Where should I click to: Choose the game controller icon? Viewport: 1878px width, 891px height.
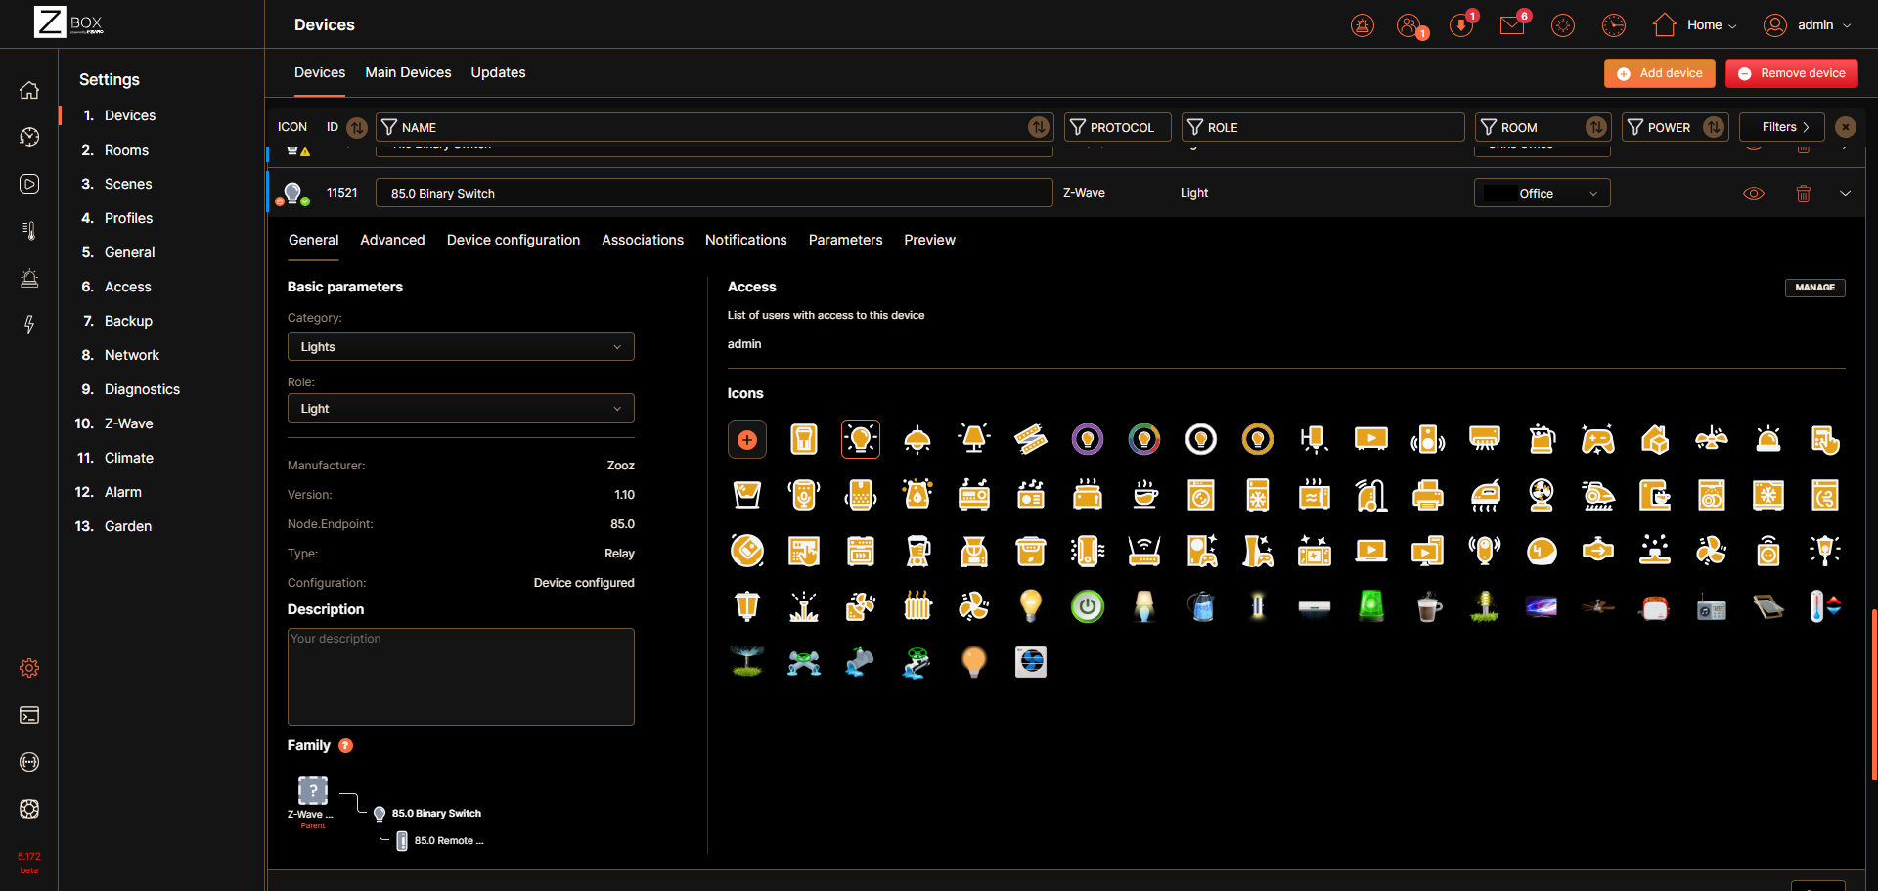point(1598,440)
